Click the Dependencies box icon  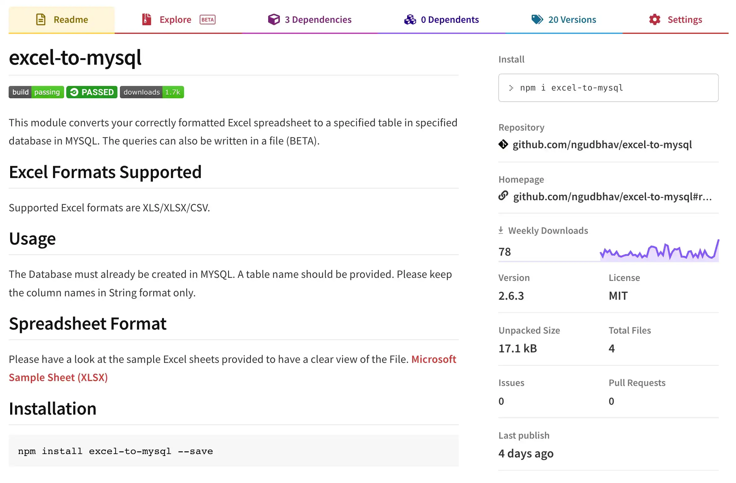(x=273, y=19)
